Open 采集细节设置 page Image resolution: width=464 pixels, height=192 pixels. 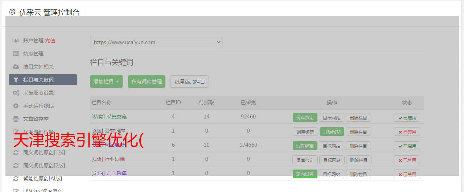(38, 93)
